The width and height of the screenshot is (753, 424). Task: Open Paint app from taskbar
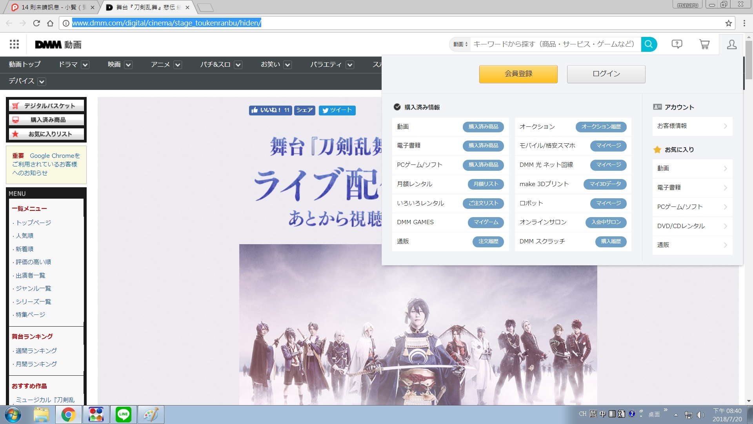pos(151,415)
